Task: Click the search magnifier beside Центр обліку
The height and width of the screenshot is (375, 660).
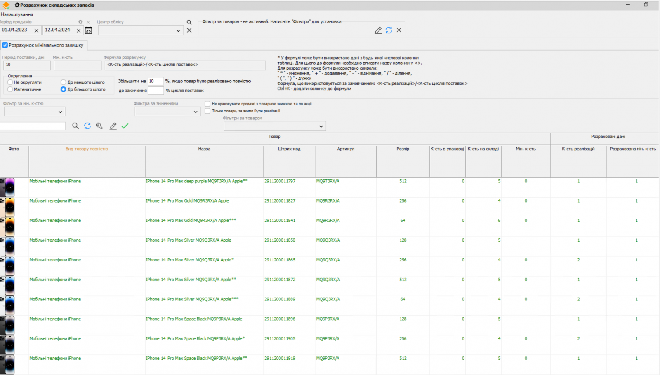Action: (x=189, y=22)
